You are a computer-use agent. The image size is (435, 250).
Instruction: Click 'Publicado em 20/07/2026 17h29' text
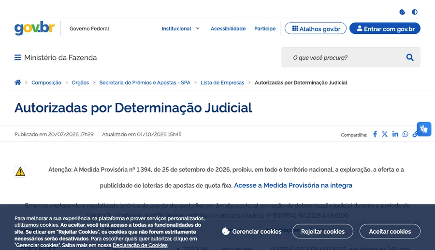tap(54, 135)
